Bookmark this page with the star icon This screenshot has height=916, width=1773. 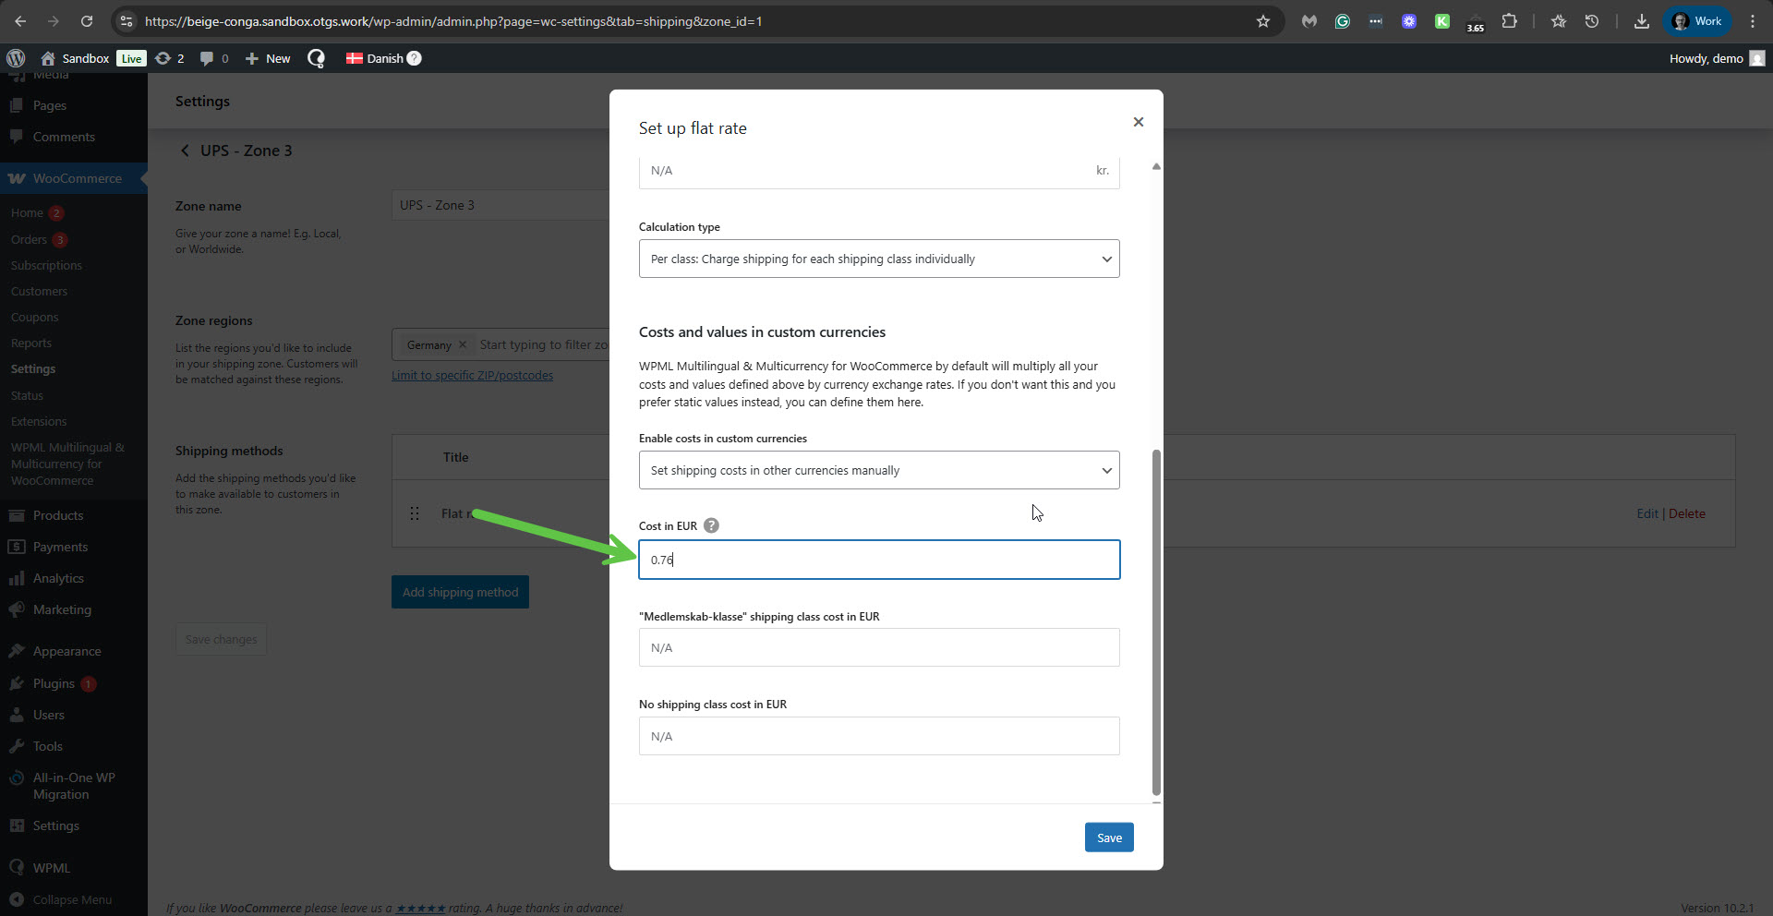[1262, 21]
